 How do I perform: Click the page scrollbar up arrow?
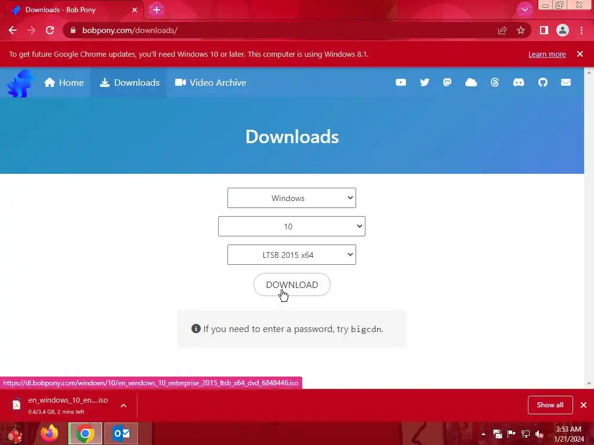click(x=589, y=72)
